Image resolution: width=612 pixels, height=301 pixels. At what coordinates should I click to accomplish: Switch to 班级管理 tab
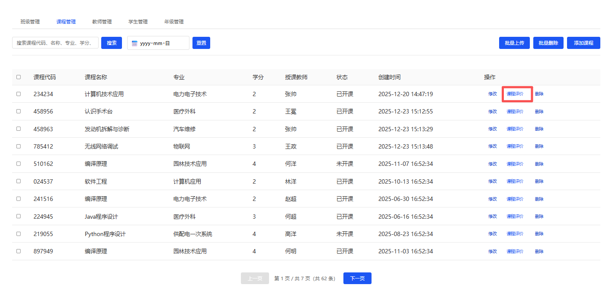tap(30, 22)
